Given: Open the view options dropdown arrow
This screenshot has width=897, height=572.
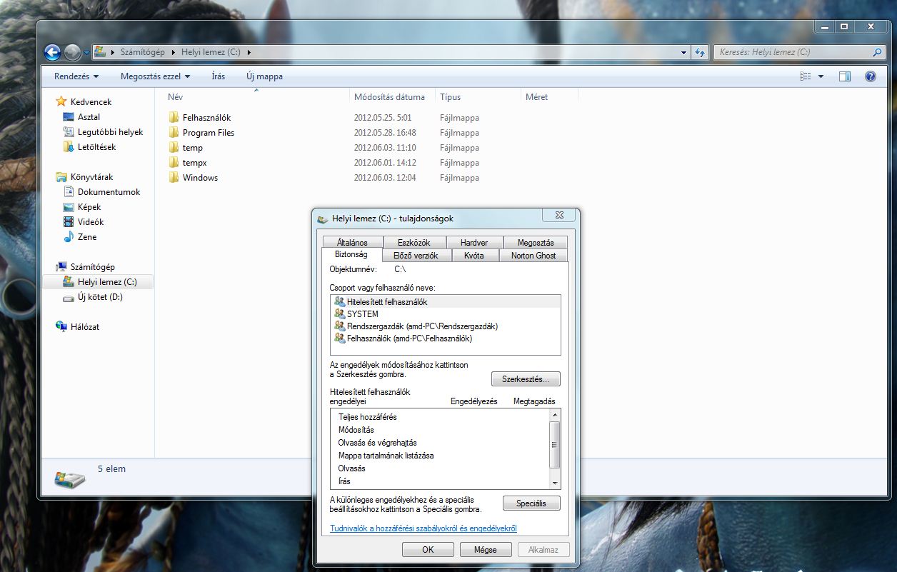Looking at the screenshot, I should click(821, 76).
